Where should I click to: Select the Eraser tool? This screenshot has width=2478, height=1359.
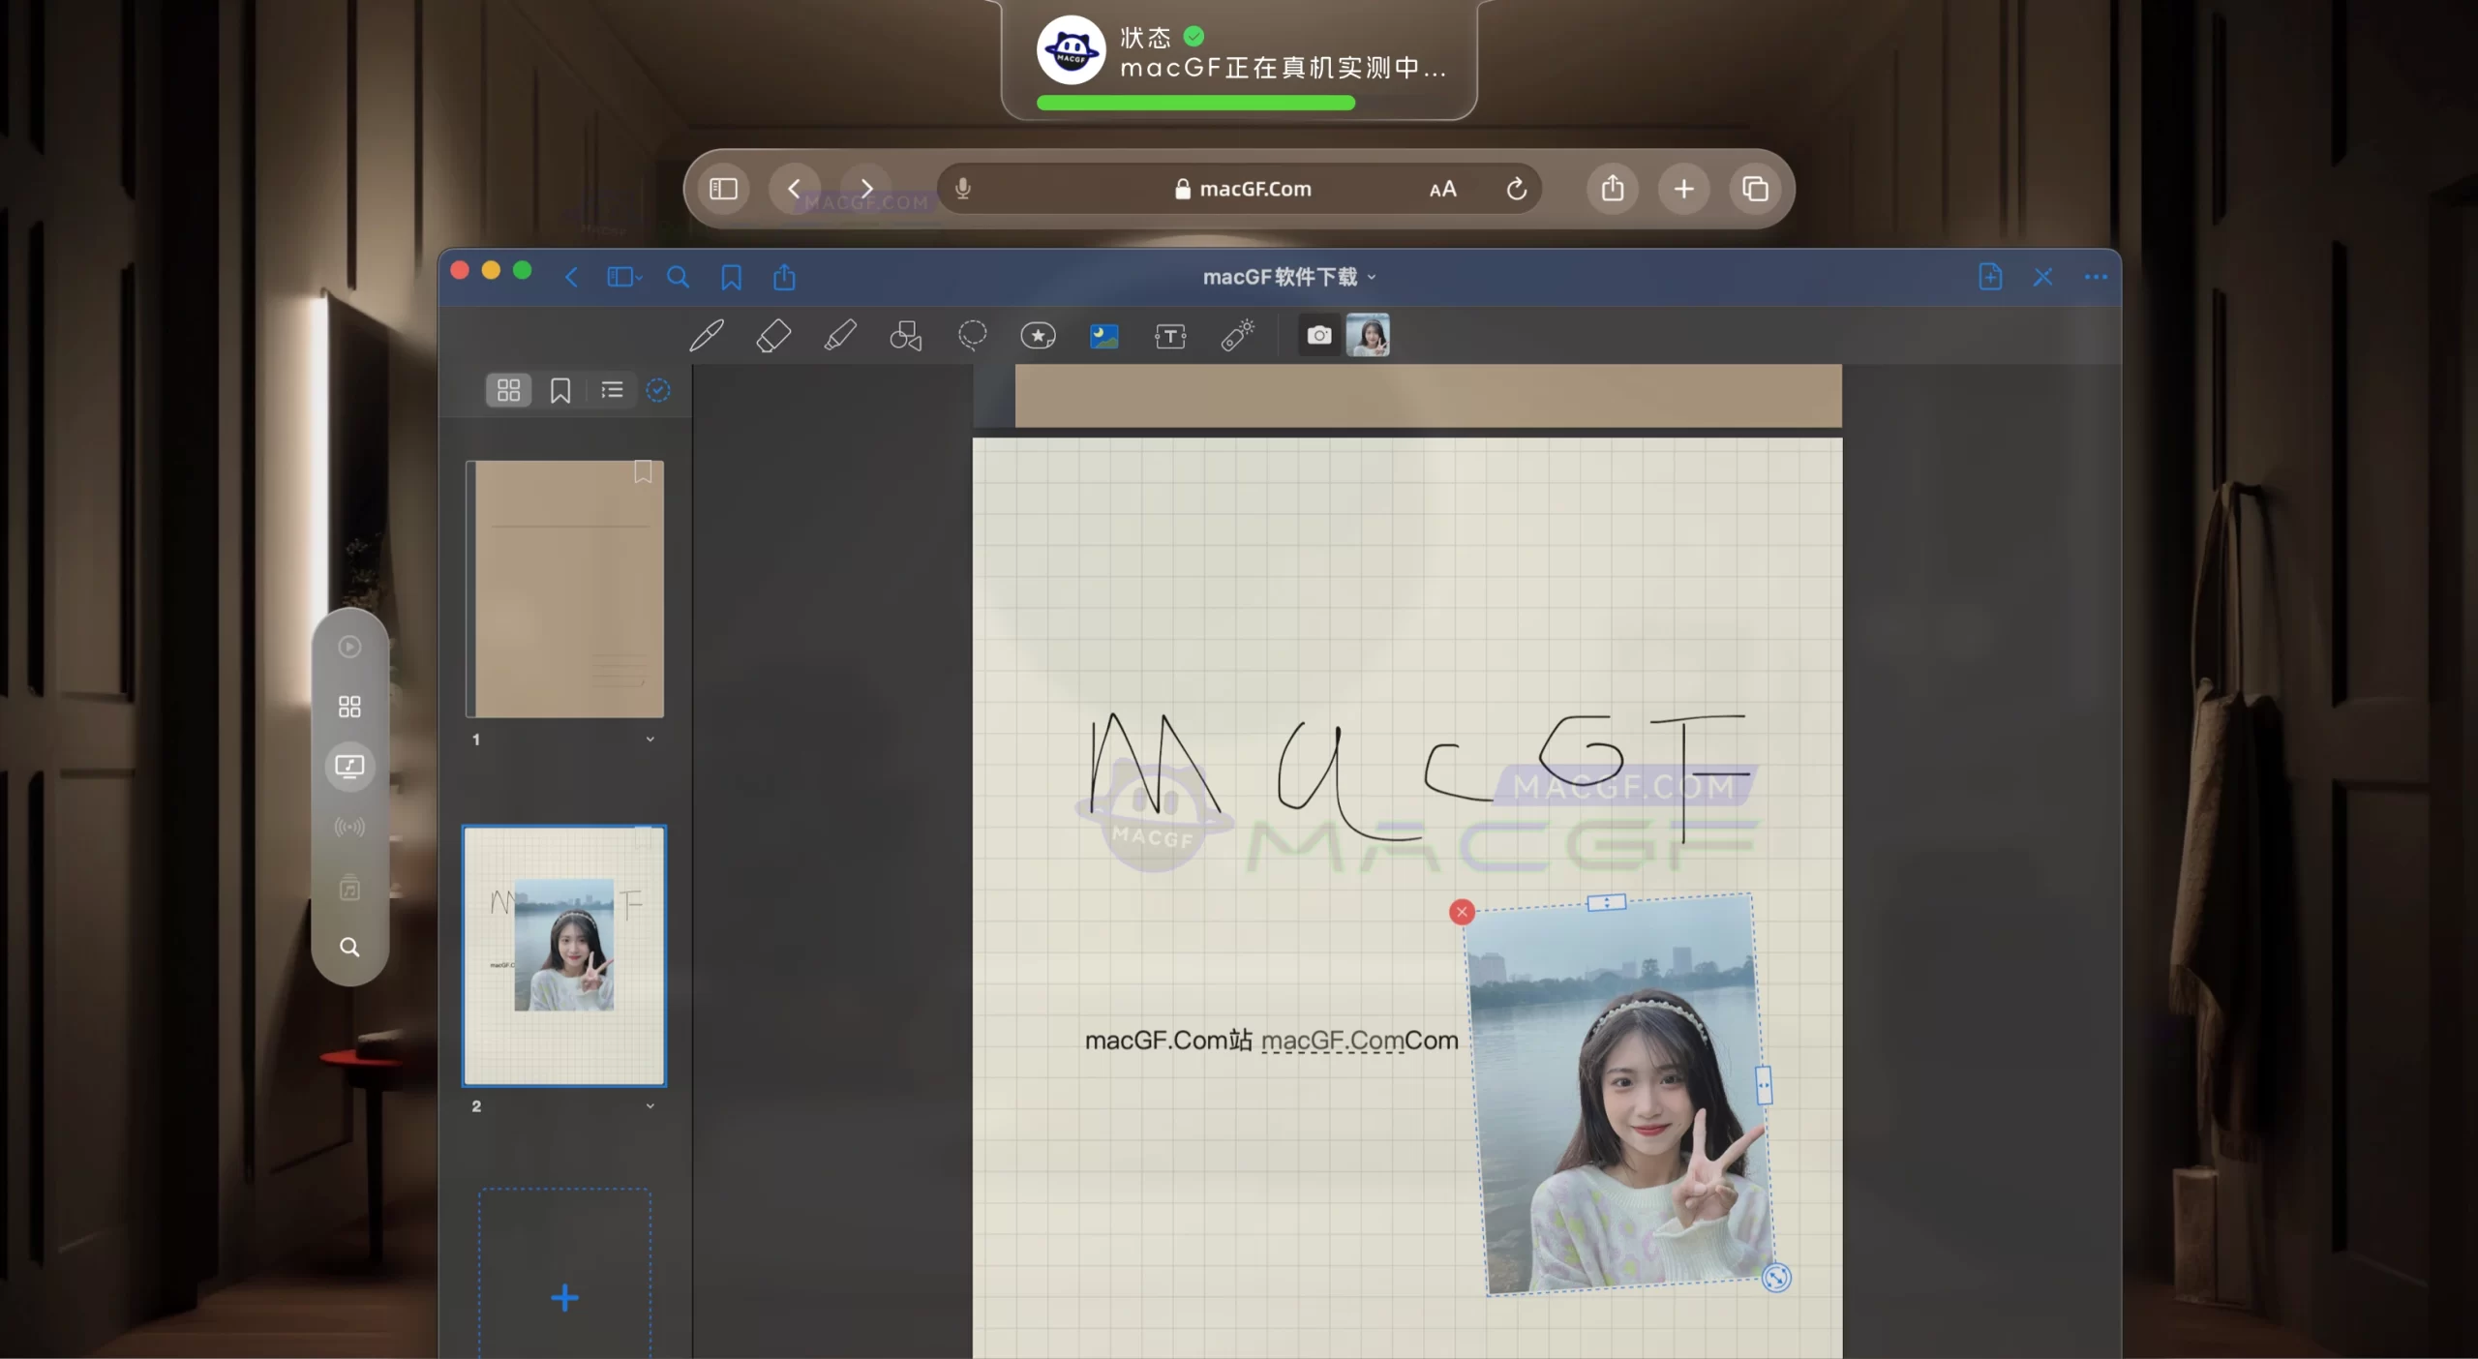click(773, 336)
